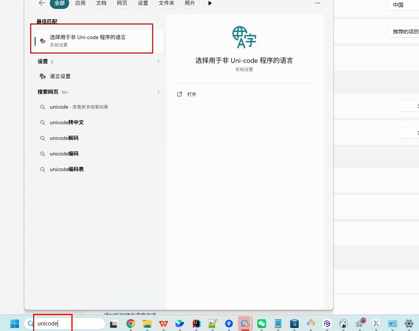Open the 语言设置 settings result

pyautogui.click(x=60, y=76)
